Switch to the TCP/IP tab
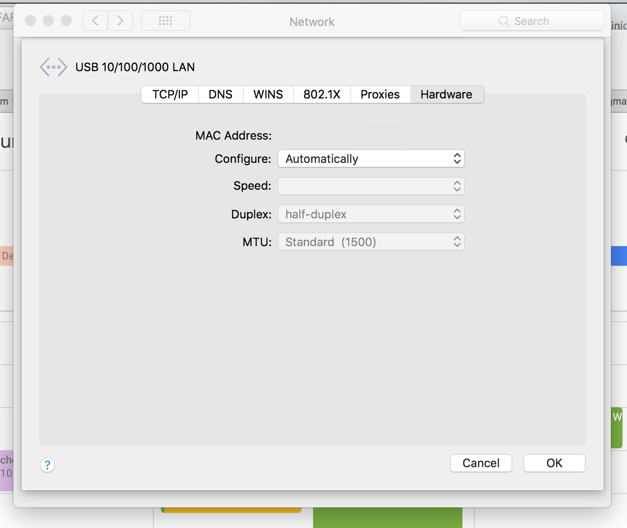Image resolution: width=627 pixels, height=528 pixels. (x=169, y=94)
